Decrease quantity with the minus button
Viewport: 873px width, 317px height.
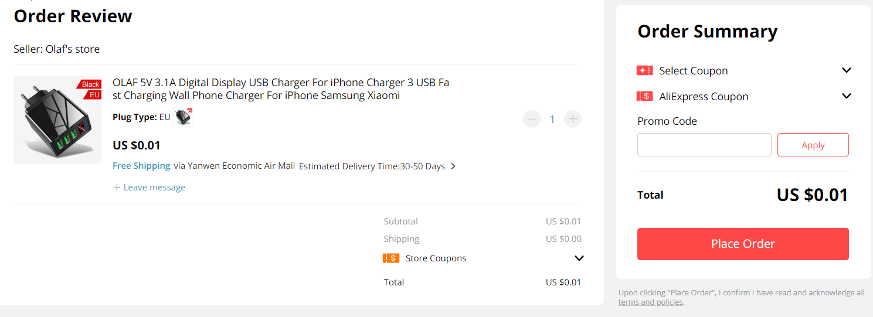pyautogui.click(x=532, y=120)
